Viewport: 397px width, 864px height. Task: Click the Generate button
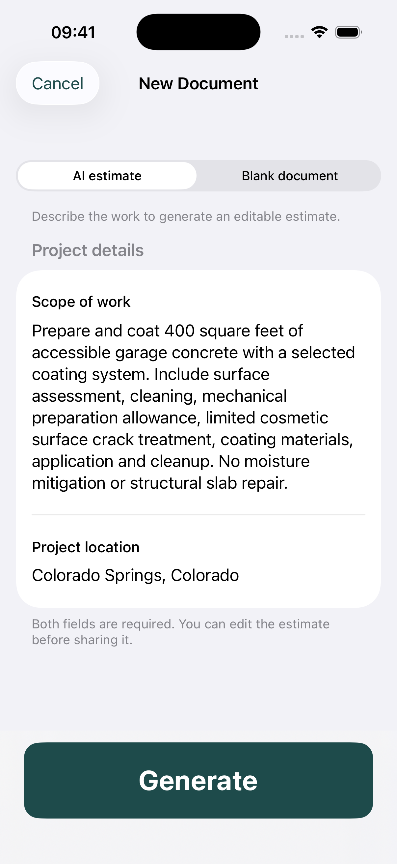(198, 781)
